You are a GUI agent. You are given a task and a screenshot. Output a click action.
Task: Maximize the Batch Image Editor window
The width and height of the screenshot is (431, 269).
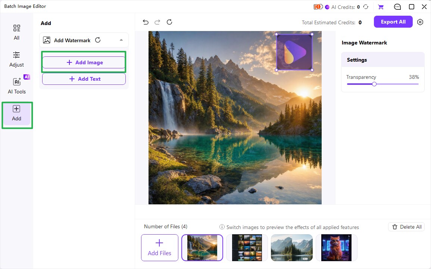[x=412, y=7]
